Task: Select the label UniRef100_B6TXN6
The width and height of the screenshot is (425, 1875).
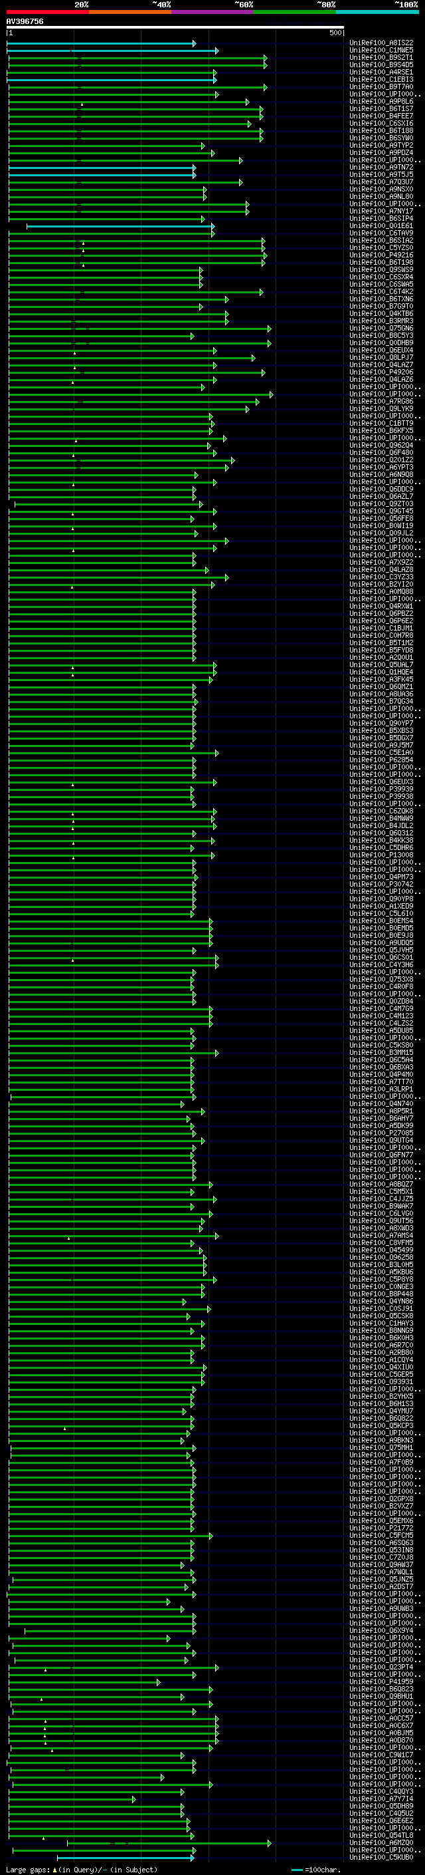Action: (x=381, y=299)
